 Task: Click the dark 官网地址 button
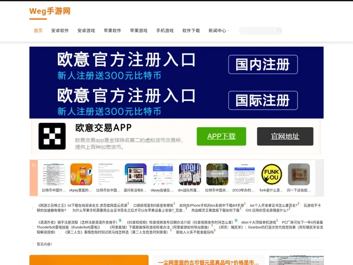click(x=285, y=136)
